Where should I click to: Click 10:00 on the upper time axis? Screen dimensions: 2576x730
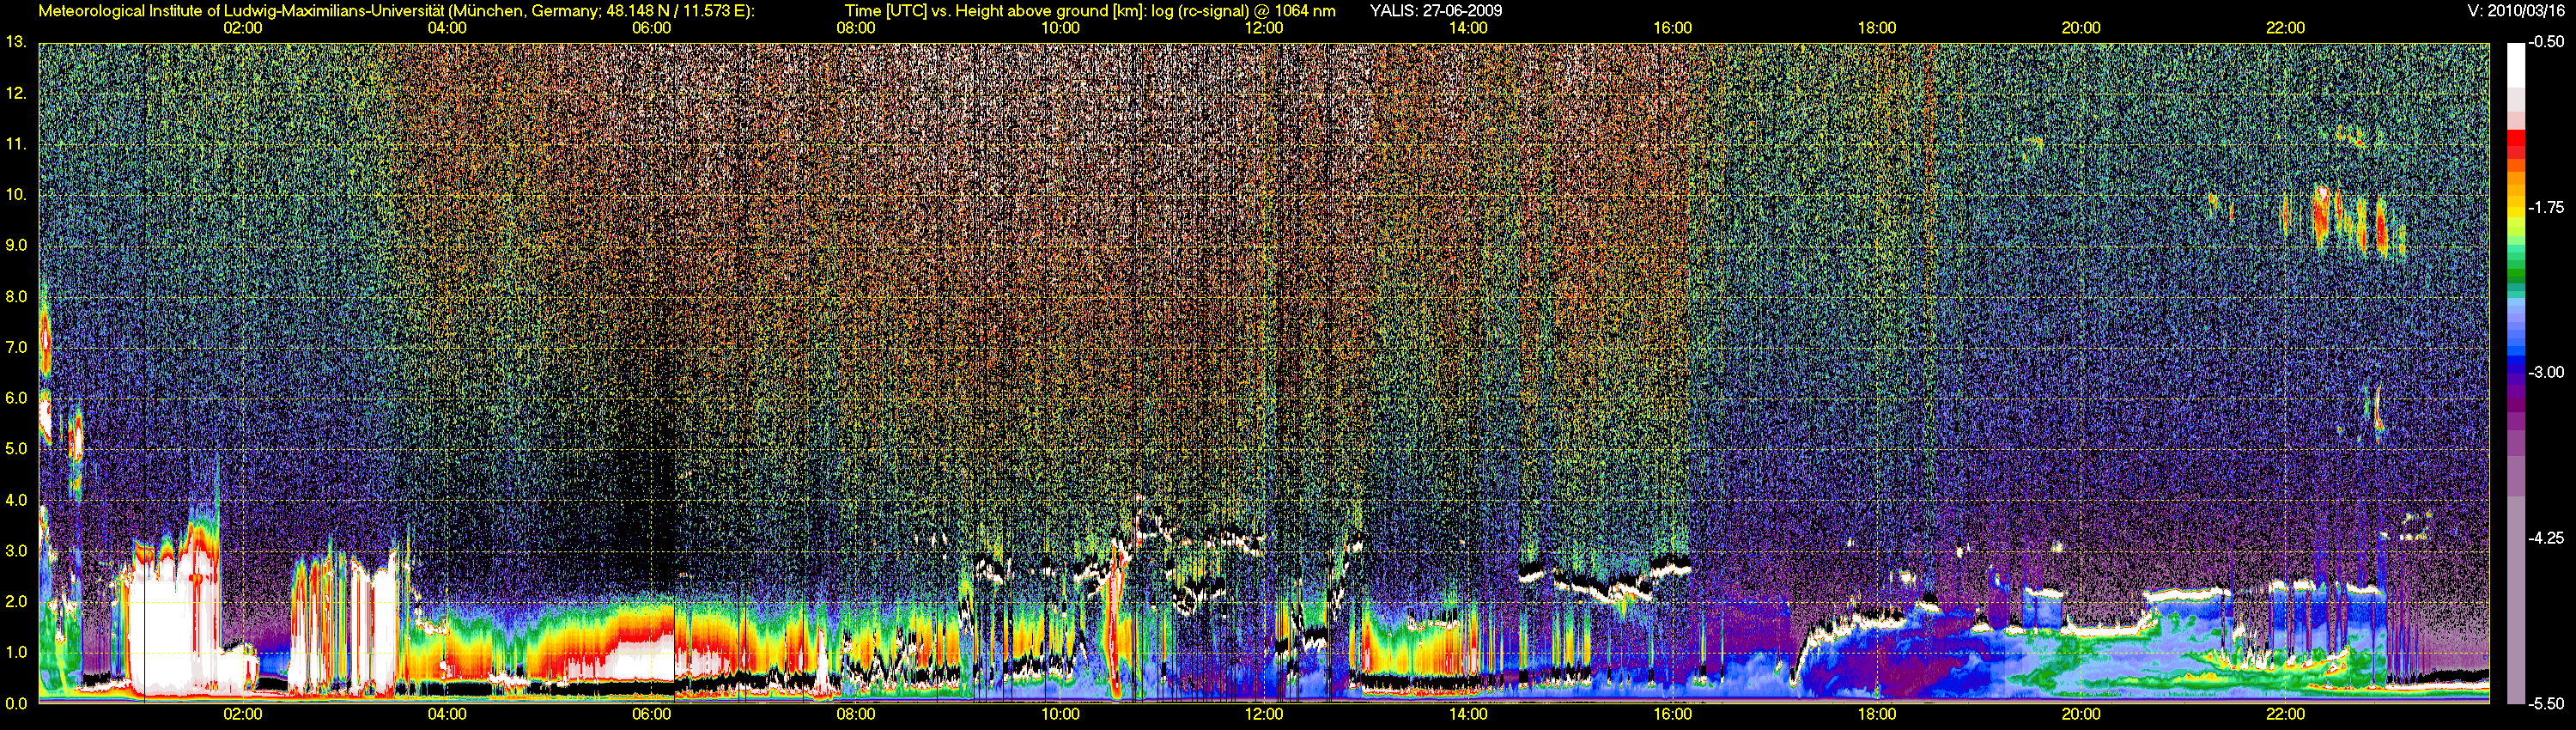point(1060,28)
